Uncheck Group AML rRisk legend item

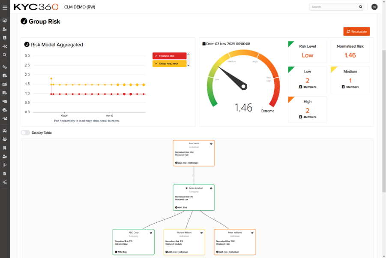pos(169,64)
